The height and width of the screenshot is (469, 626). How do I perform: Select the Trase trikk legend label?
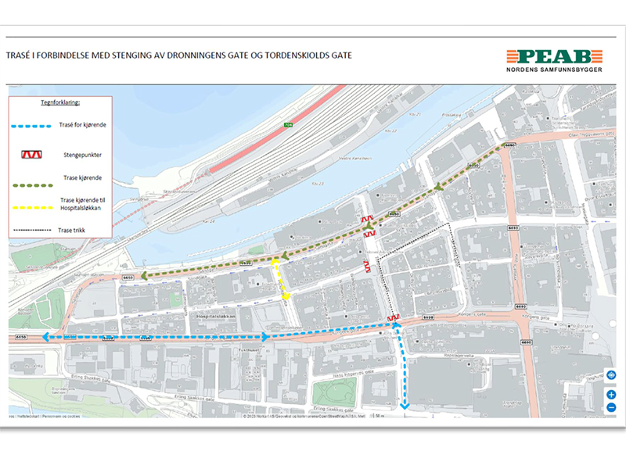pyautogui.click(x=74, y=231)
